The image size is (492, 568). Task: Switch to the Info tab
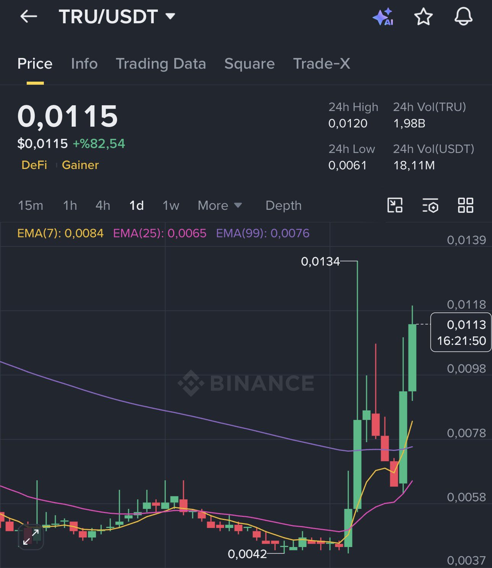tap(84, 64)
